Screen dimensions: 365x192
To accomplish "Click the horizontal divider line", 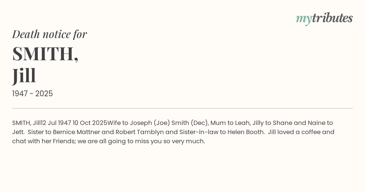I will (x=182, y=108).
